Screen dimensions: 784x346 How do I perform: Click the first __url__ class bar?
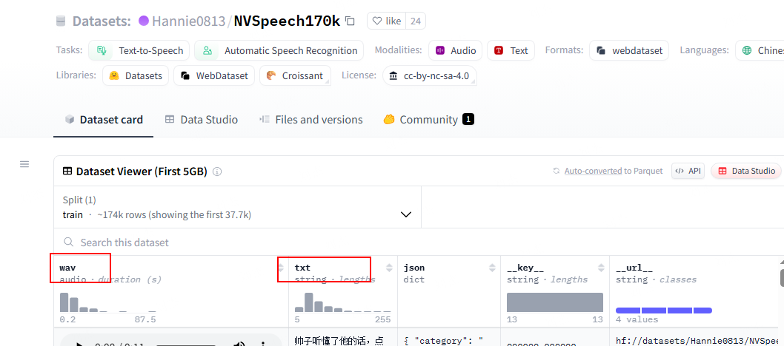(628, 311)
